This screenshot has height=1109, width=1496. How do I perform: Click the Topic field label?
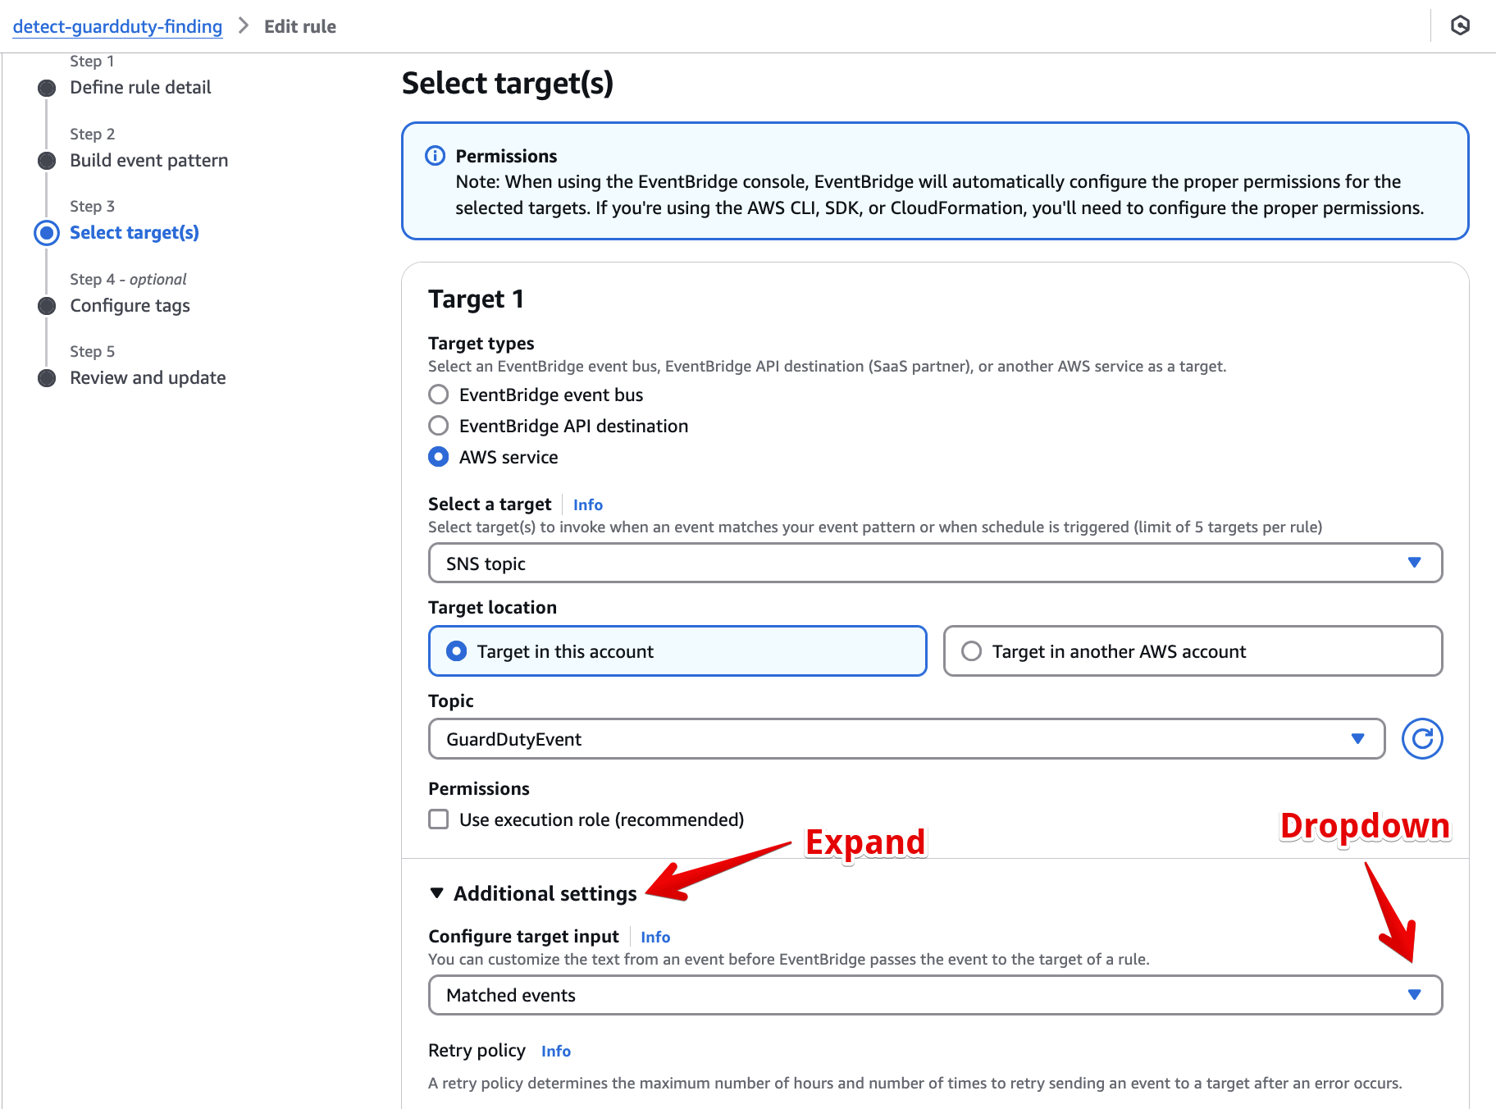pyautogui.click(x=451, y=701)
